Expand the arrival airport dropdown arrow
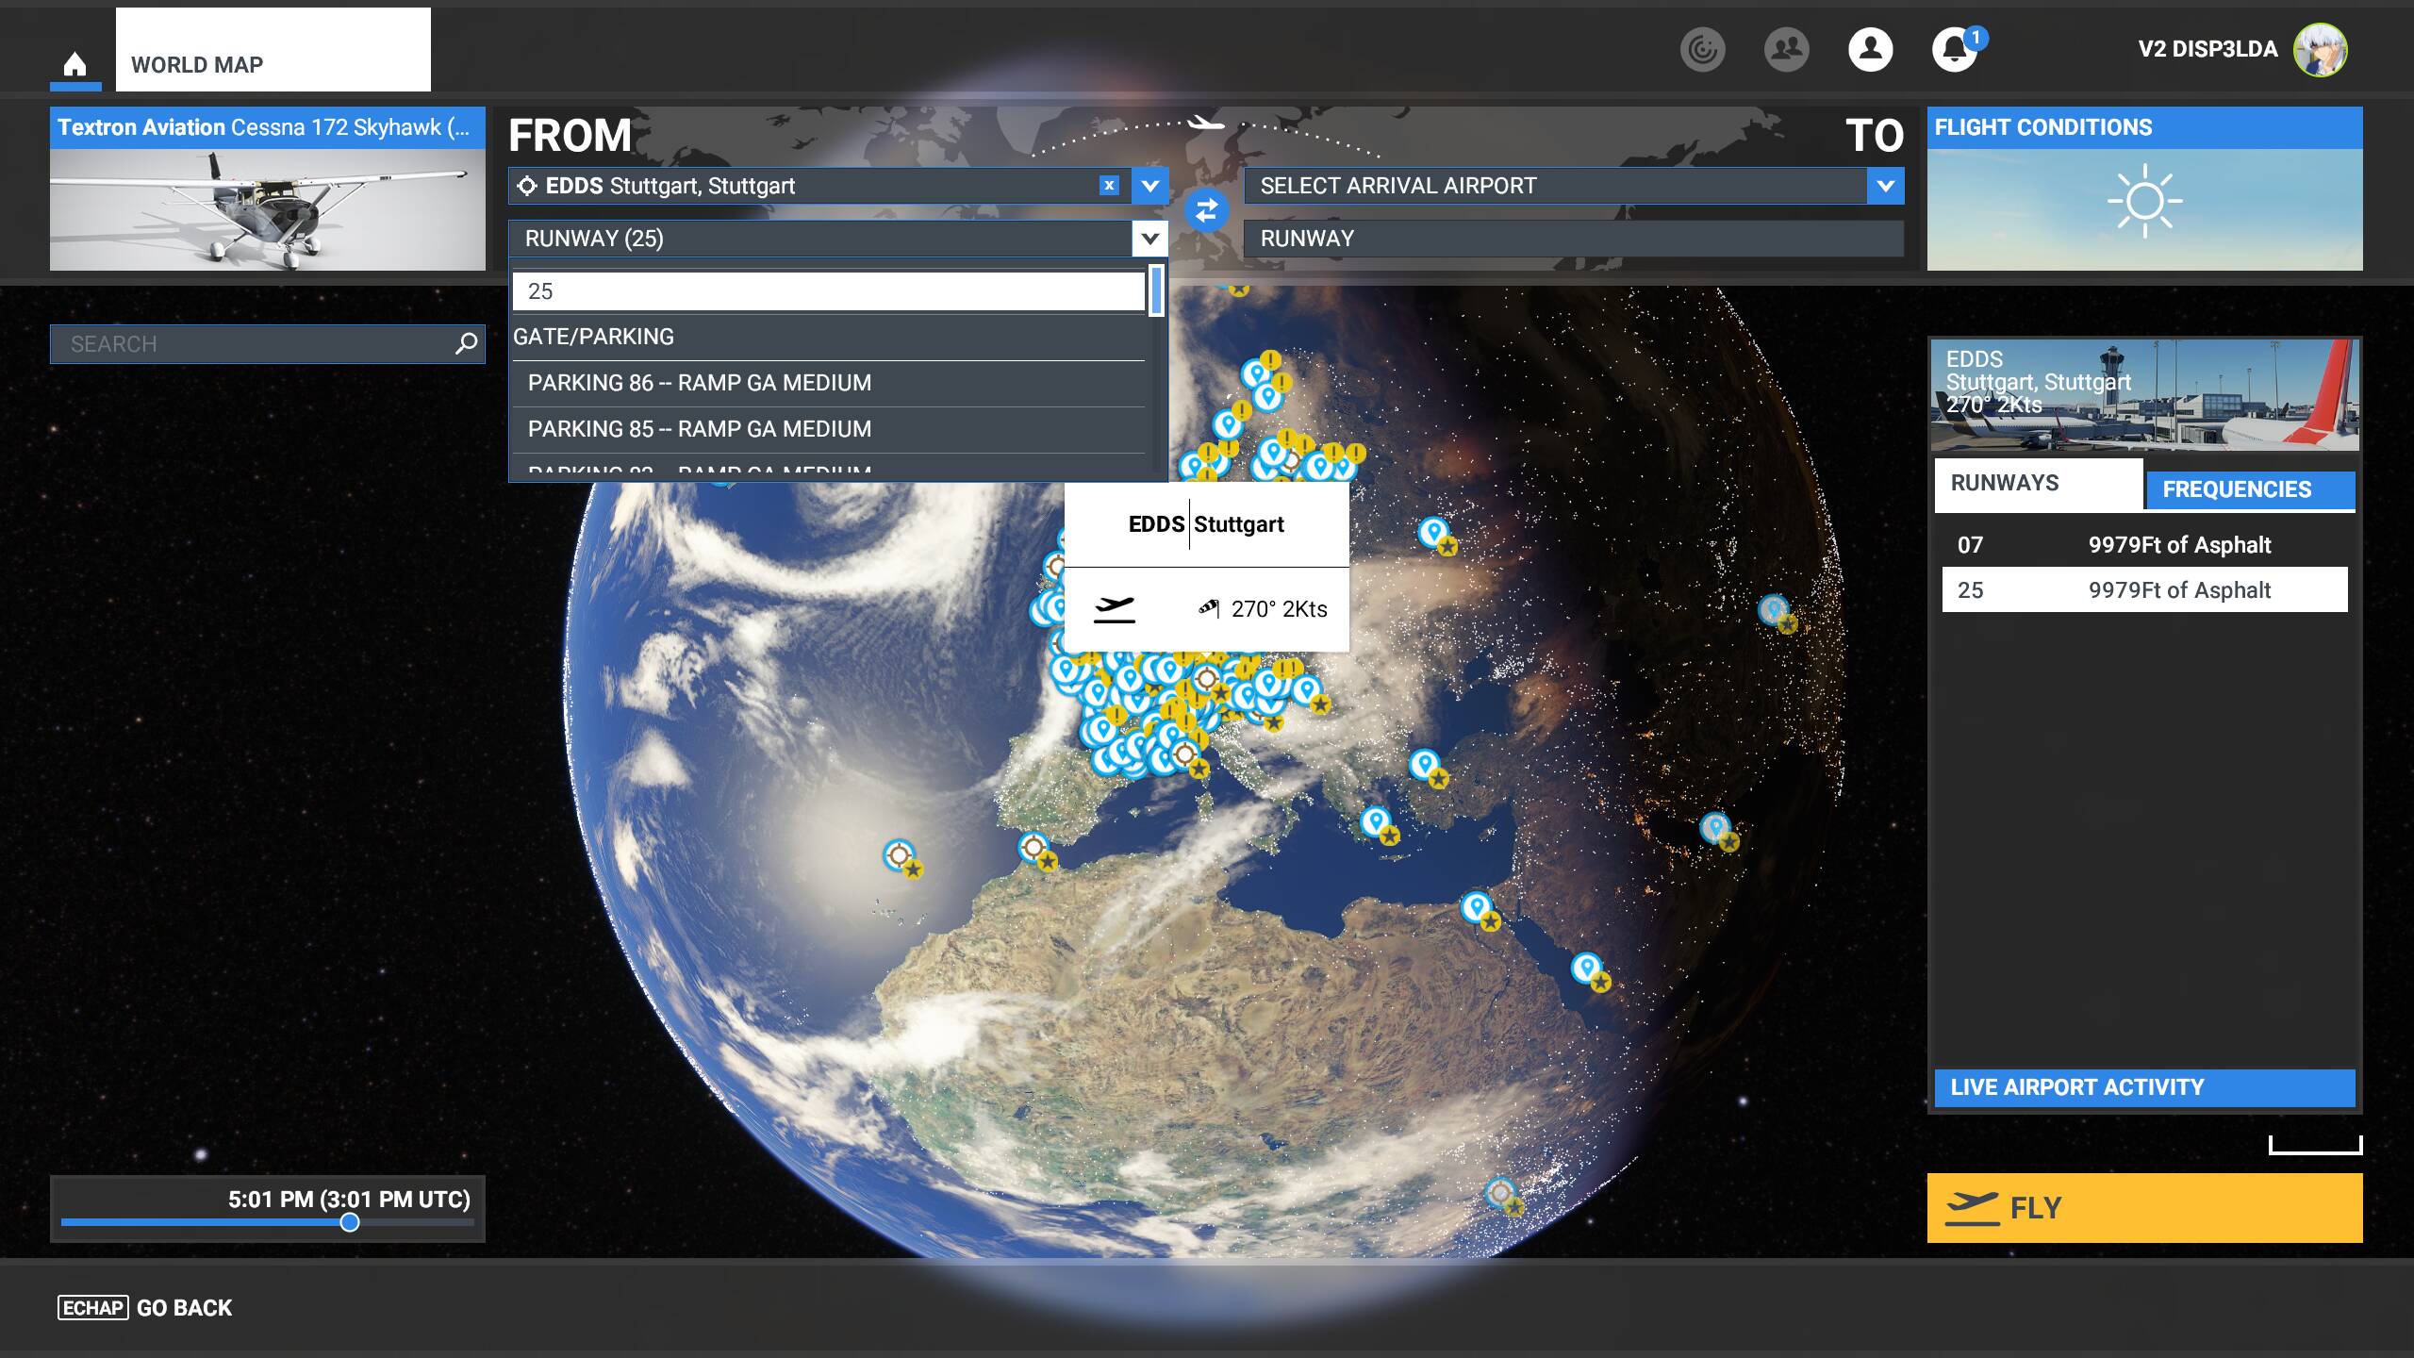The image size is (2414, 1358). click(x=1885, y=186)
